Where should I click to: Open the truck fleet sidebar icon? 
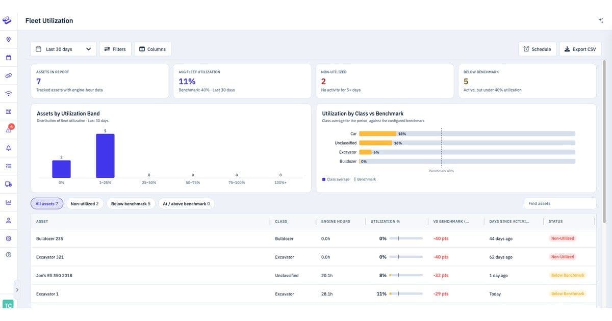pos(8,184)
